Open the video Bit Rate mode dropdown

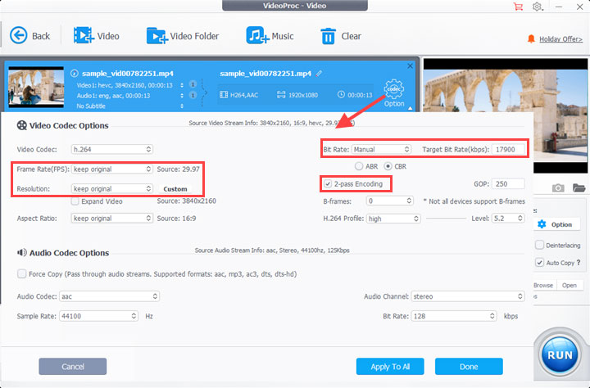[x=381, y=149]
